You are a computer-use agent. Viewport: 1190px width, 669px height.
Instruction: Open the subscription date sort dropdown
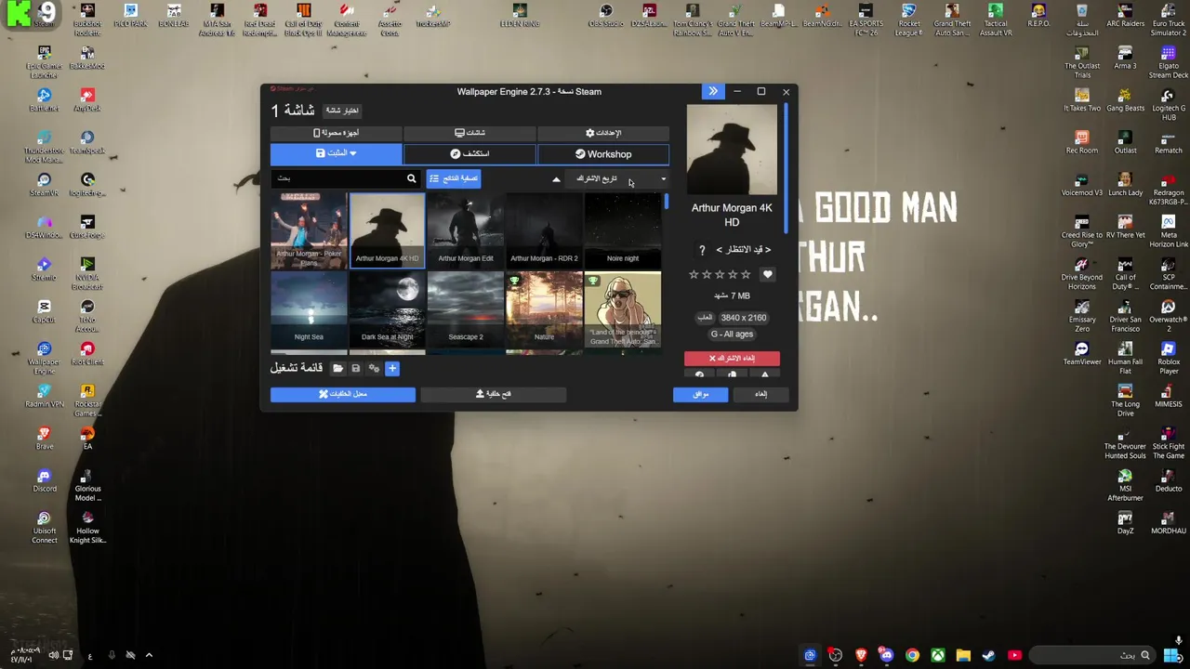coord(618,178)
